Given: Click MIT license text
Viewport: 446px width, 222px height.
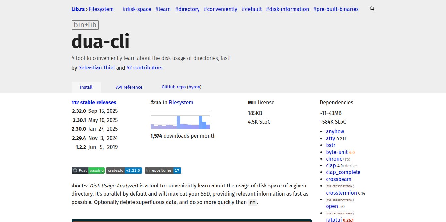Looking at the screenshot, I should [261, 102].
